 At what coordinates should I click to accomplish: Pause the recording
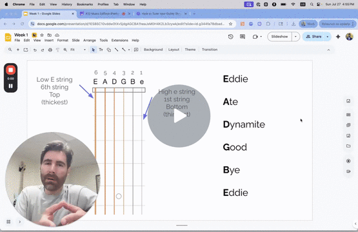(10, 86)
